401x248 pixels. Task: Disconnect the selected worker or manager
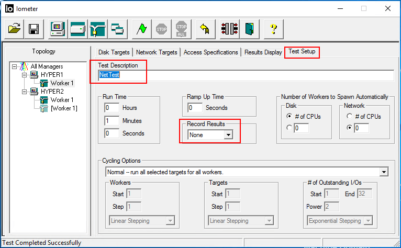(x=229, y=29)
